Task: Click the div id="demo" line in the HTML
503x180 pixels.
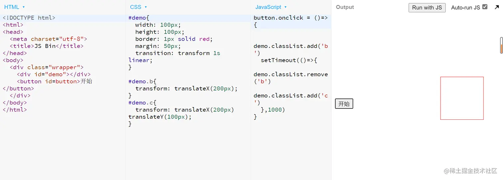Action: click(x=54, y=74)
